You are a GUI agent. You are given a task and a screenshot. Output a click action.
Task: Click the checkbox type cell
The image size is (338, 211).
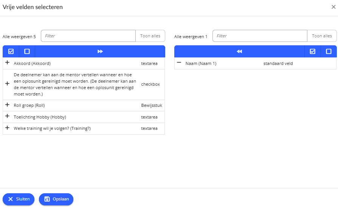pos(150,85)
